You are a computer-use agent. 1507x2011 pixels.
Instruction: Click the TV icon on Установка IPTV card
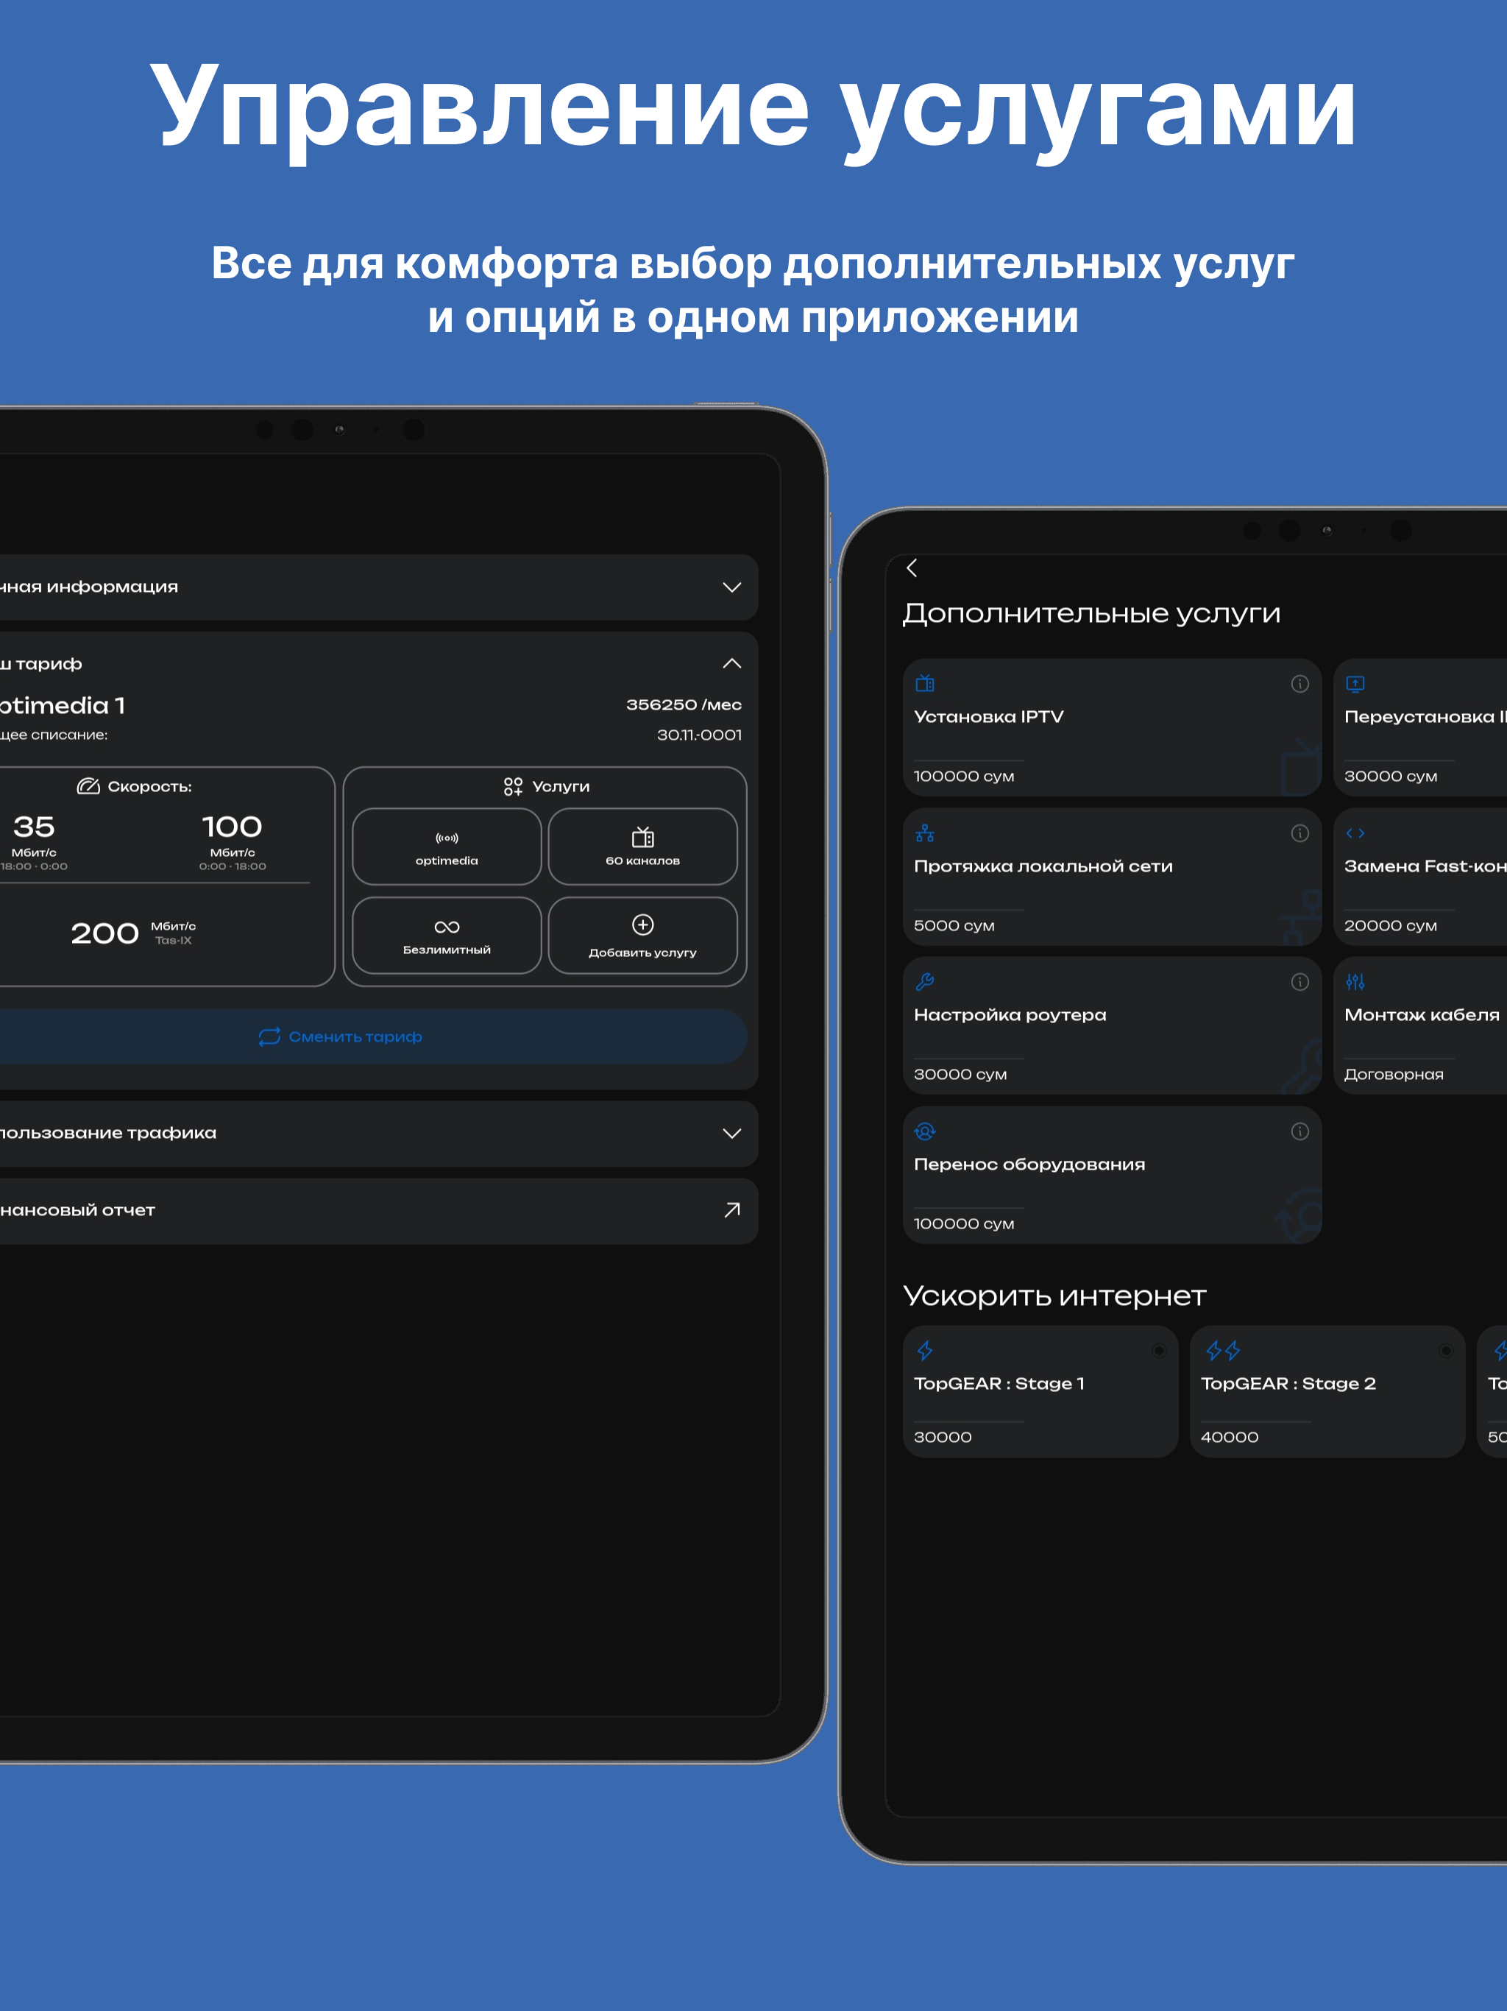(x=924, y=684)
